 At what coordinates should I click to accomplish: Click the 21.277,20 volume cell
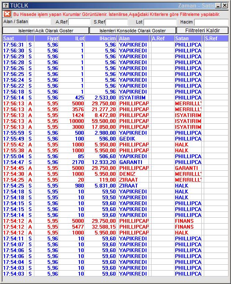click(104, 109)
